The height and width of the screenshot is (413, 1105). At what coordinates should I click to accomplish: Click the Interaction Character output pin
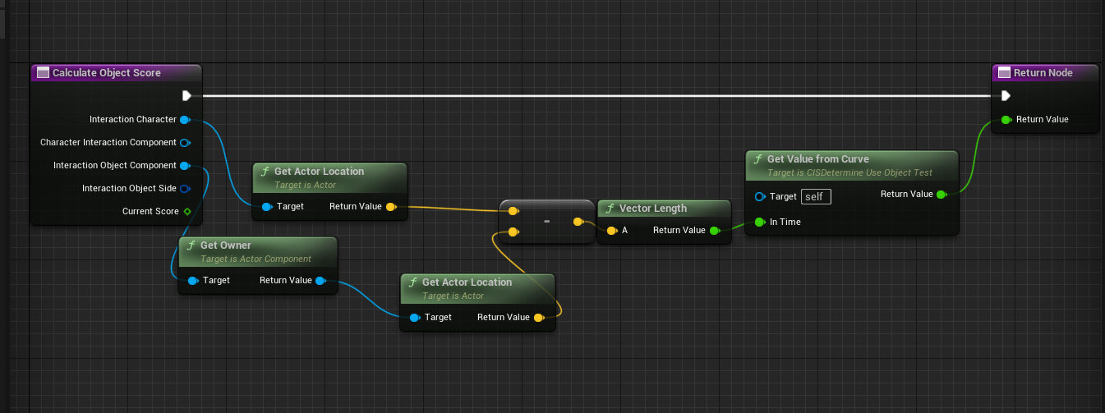point(185,120)
